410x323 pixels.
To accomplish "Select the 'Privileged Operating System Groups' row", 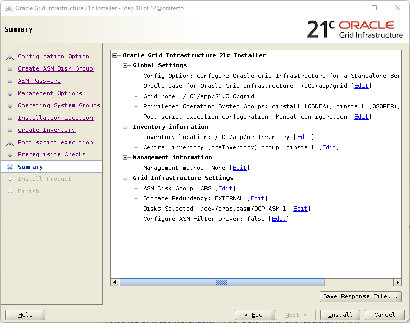I will (x=272, y=106).
